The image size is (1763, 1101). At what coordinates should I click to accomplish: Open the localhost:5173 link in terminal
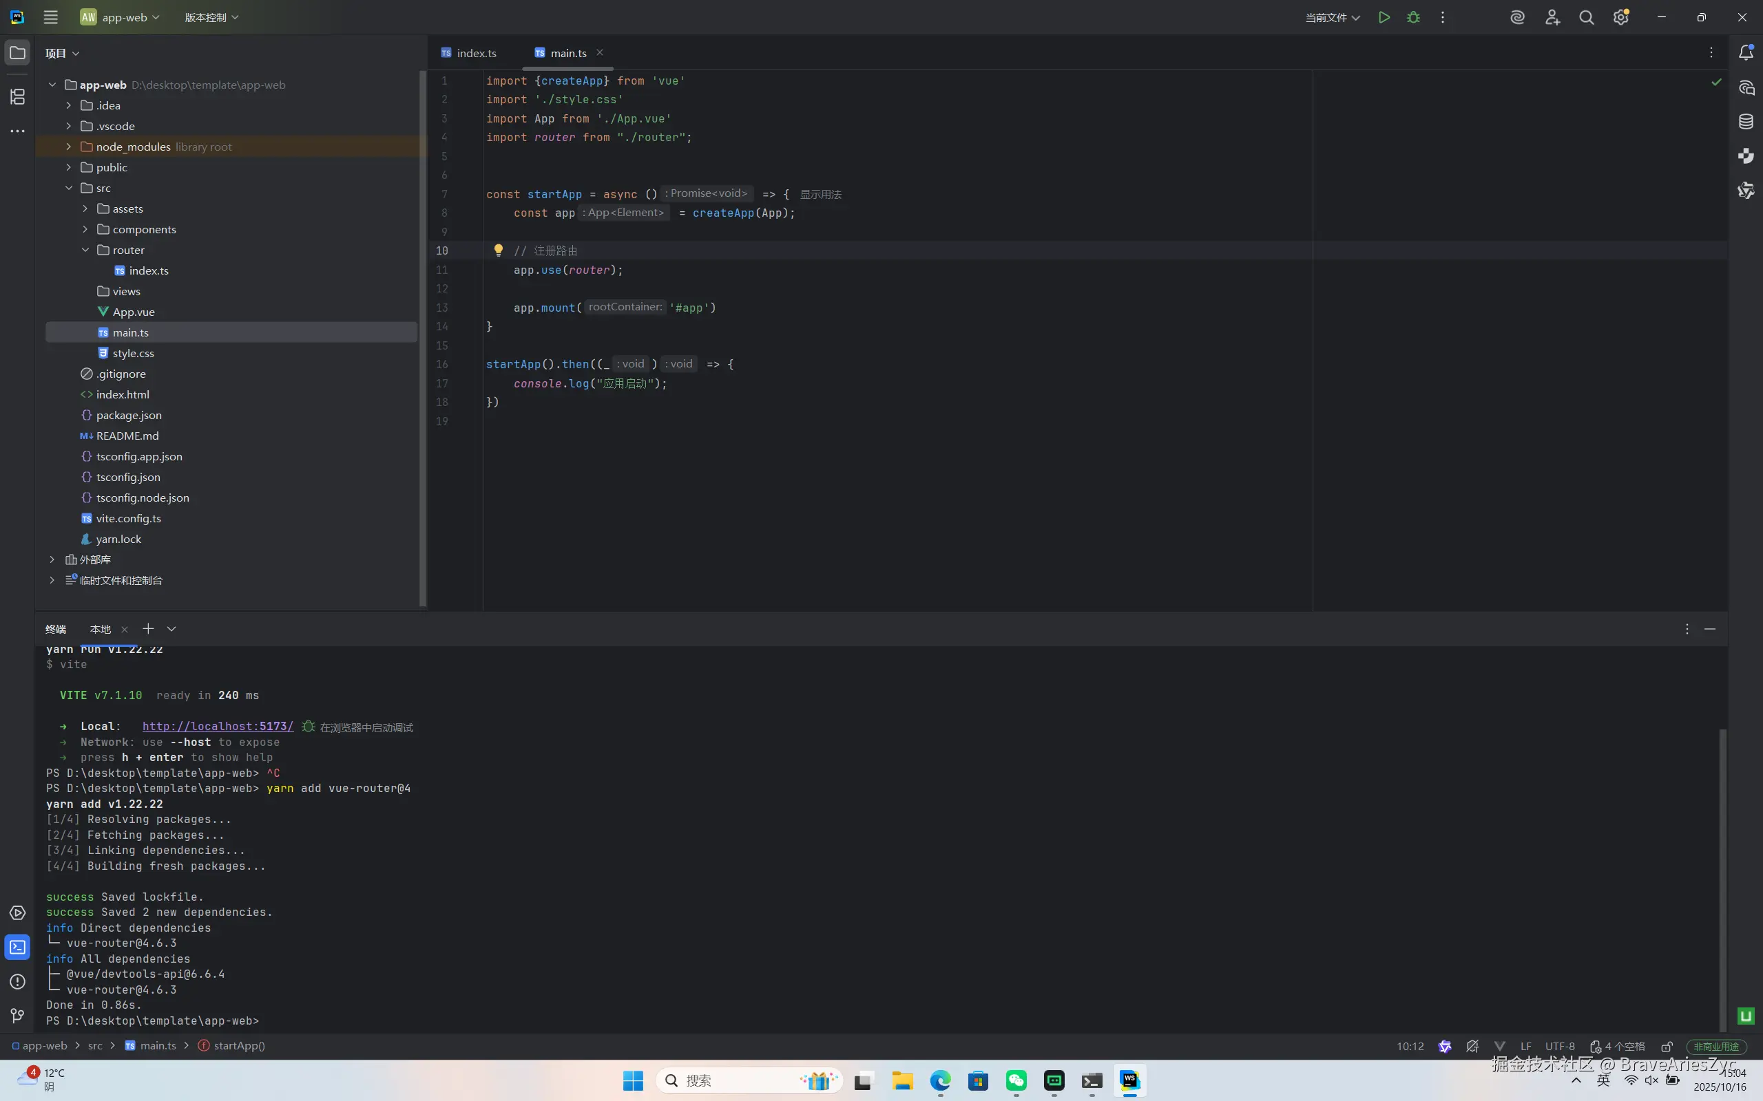click(218, 726)
